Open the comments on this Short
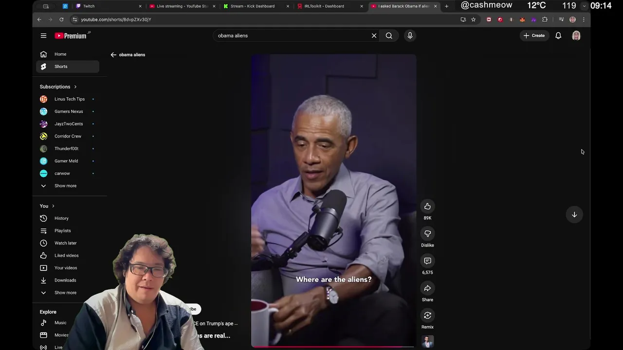623x350 pixels. click(x=427, y=261)
